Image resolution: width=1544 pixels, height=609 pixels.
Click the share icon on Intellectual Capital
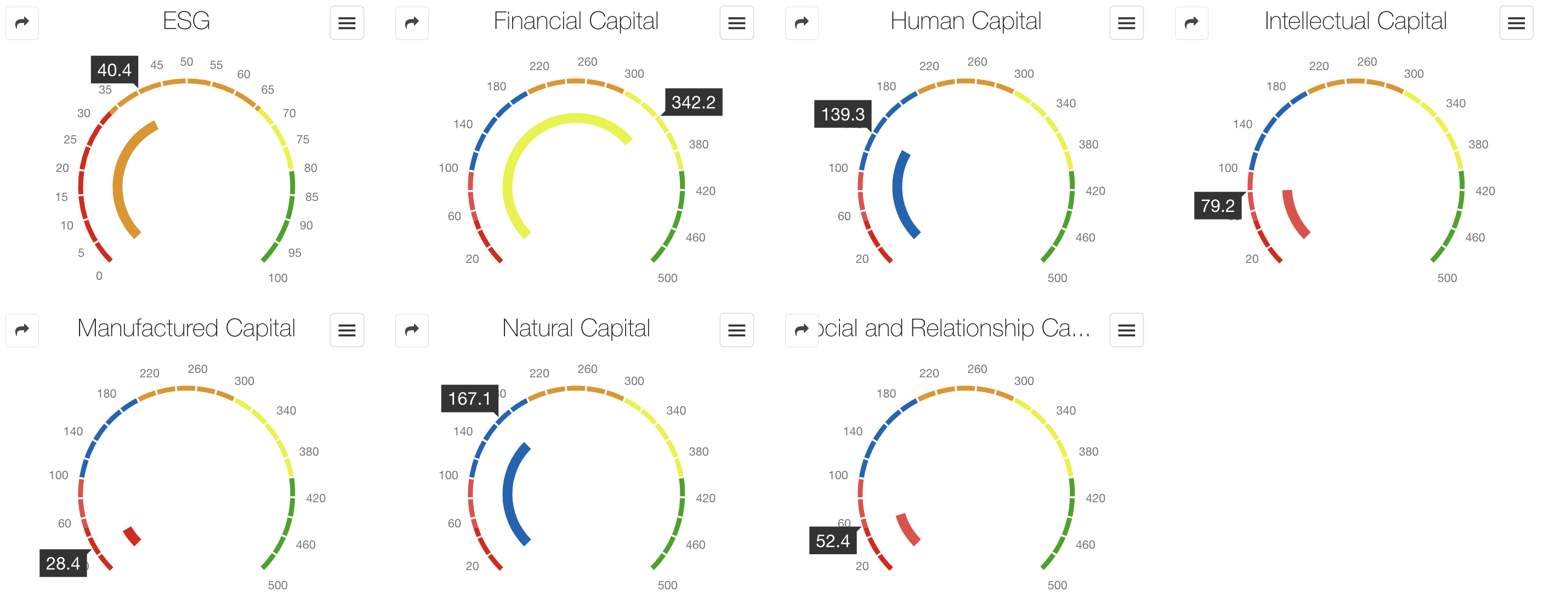coord(1191,23)
